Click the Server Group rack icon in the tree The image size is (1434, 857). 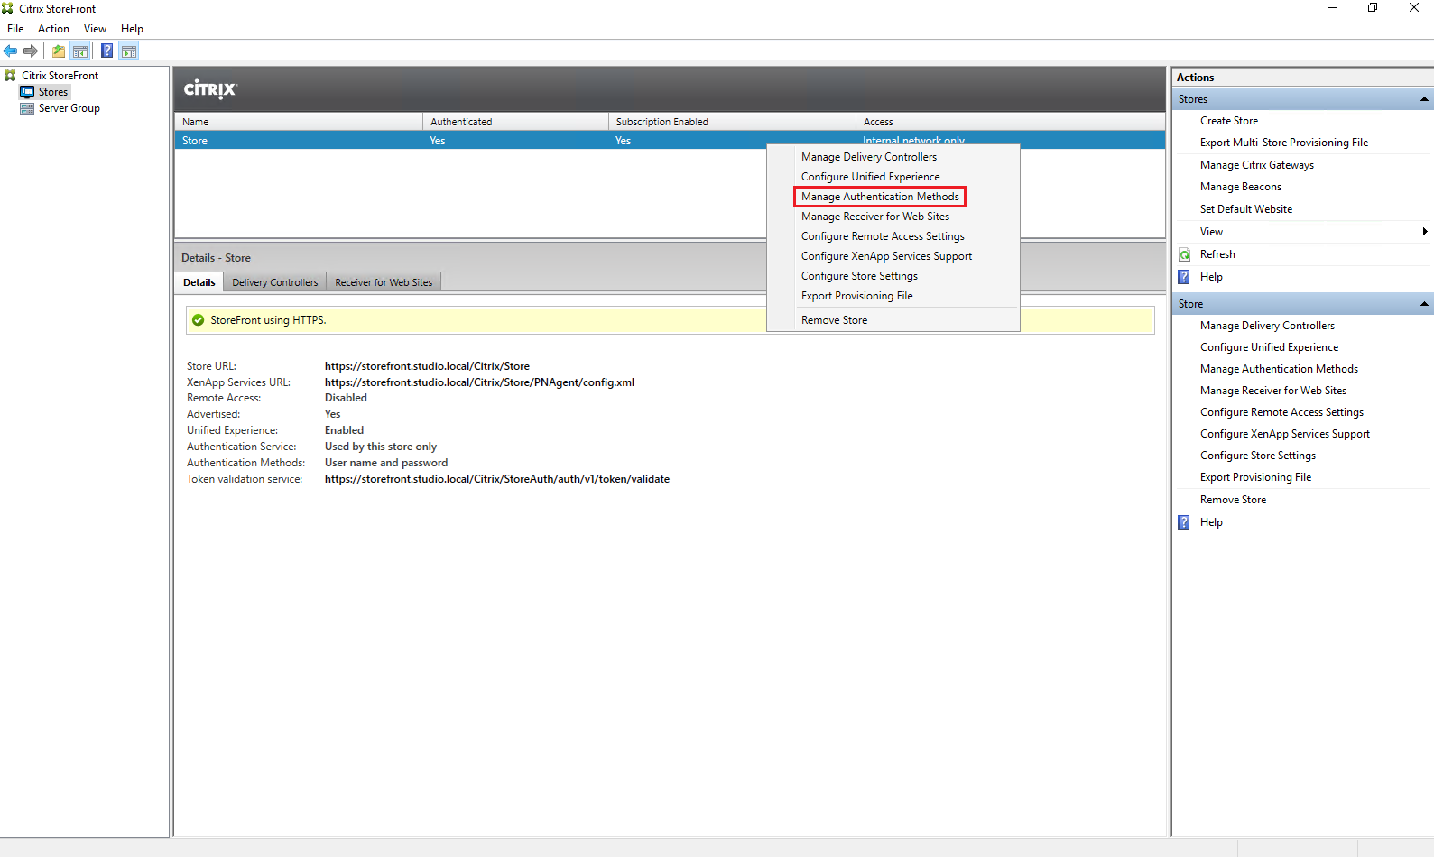(x=27, y=108)
